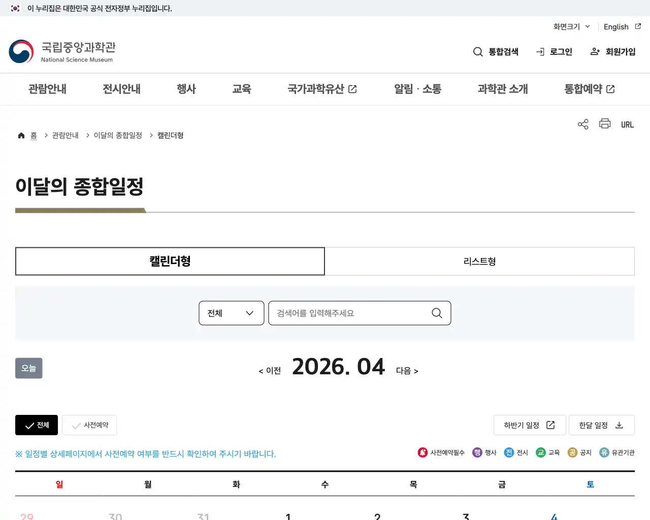Expand the 화면크기 dropdown
The image size is (650, 520).
[570, 26]
